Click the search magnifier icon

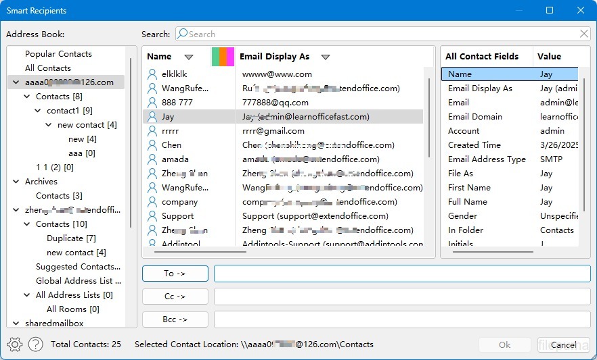pyautogui.click(x=182, y=34)
